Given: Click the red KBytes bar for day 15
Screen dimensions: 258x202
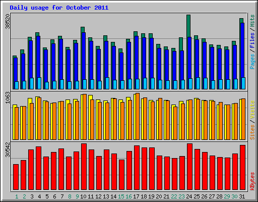Looking at the screenshot, I should [x=121, y=175].
